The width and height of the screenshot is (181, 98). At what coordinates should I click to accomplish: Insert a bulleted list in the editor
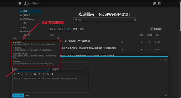tap(39, 74)
